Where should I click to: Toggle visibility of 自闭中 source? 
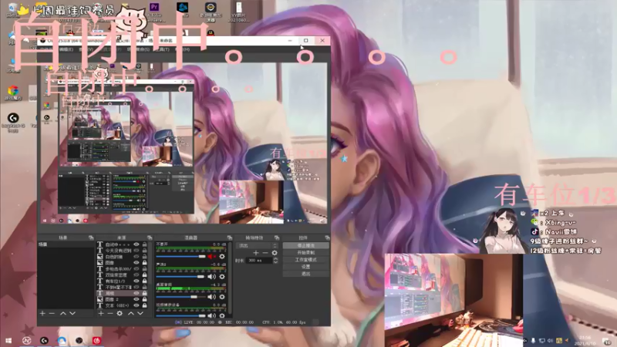pos(137,244)
